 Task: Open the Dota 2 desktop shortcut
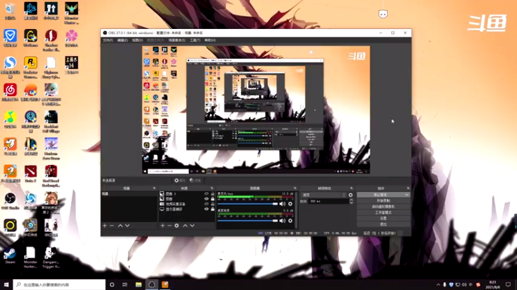(30, 174)
